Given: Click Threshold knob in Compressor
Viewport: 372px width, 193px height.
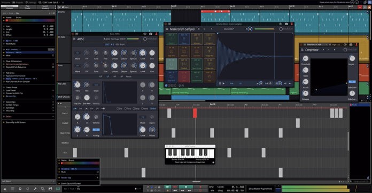Looking at the screenshot, I should [305, 58].
